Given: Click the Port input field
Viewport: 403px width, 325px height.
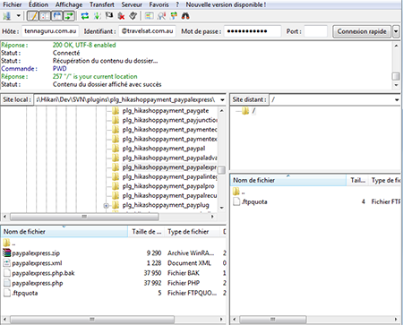Looking at the screenshot, I should (x=316, y=31).
